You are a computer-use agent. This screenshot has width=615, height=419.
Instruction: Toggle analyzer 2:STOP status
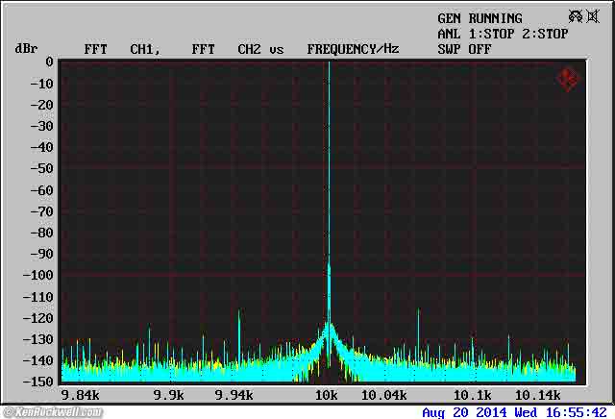(545, 34)
